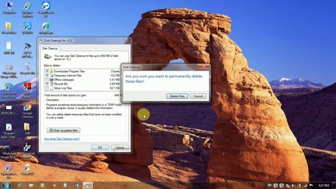Uncheck the Temporary Internet Files checkbox
The image size is (336, 189).
point(47,76)
